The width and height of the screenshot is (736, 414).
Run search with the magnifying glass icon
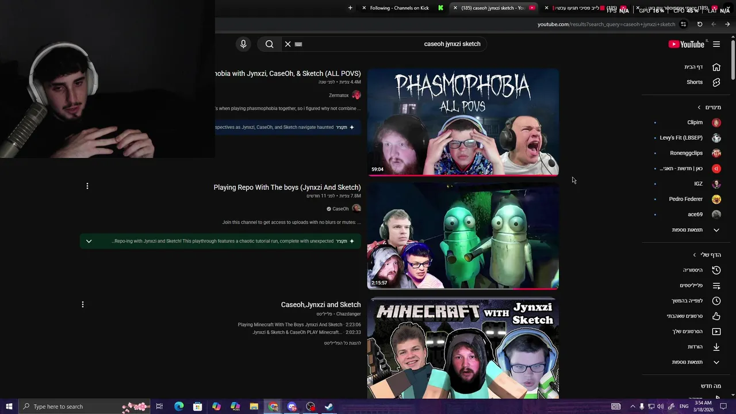[x=269, y=44]
